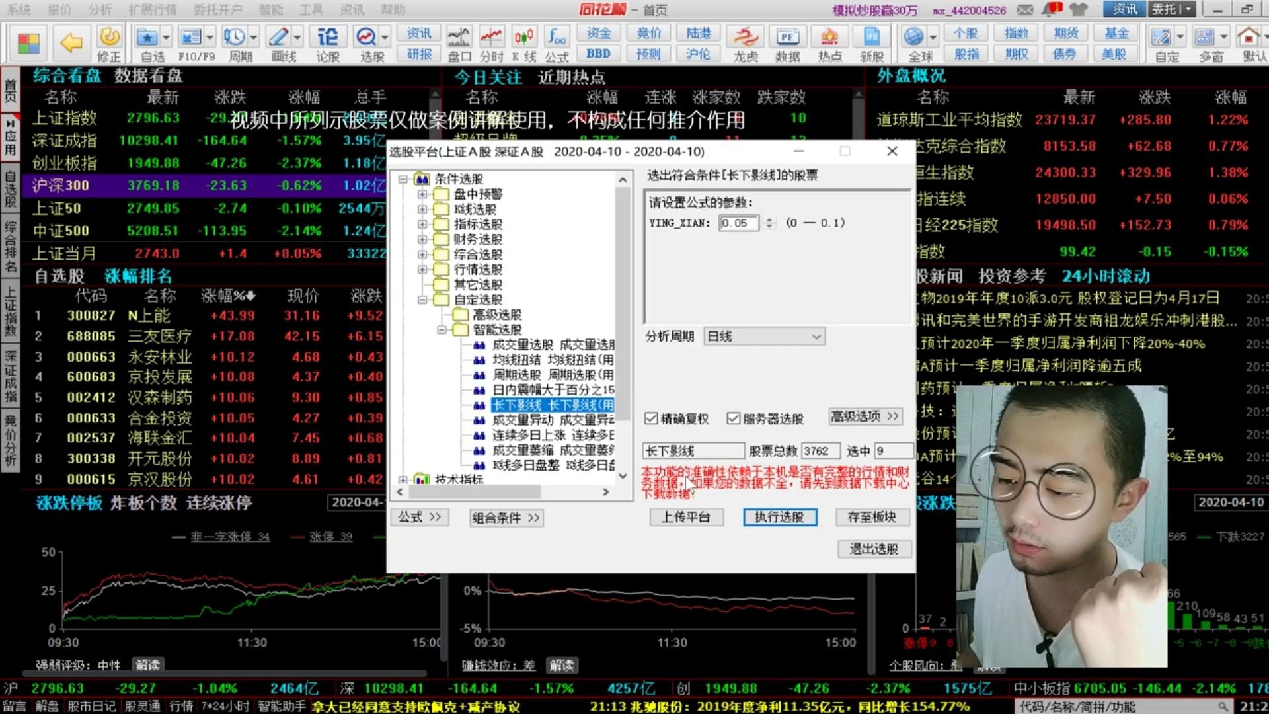Click 退出选股 button
Image resolution: width=1269 pixels, height=714 pixels.
[874, 548]
